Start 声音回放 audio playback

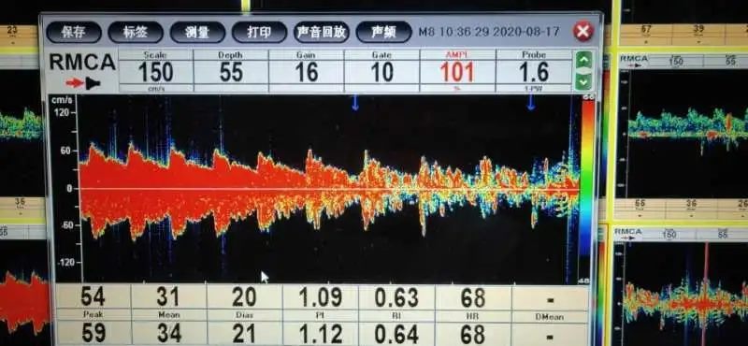321,32
